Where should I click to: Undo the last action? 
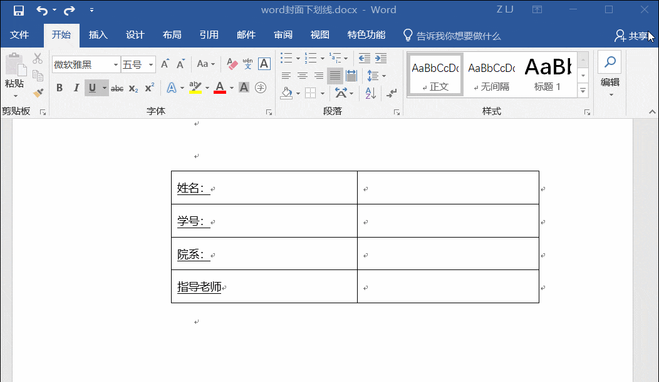tap(41, 10)
